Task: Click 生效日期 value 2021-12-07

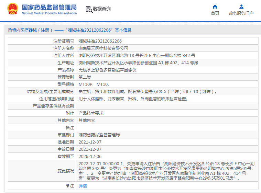Action: (x=90, y=149)
